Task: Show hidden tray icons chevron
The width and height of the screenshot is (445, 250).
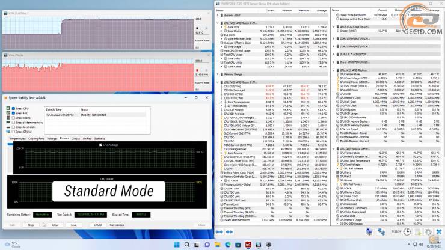Action: [409, 245]
